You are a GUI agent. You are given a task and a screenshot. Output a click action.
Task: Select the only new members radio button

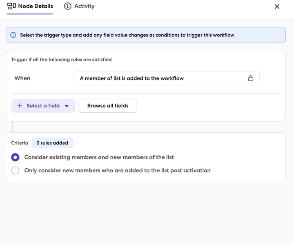[x=15, y=170]
